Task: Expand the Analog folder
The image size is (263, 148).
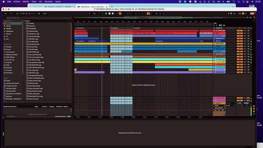Action: [25, 23]
